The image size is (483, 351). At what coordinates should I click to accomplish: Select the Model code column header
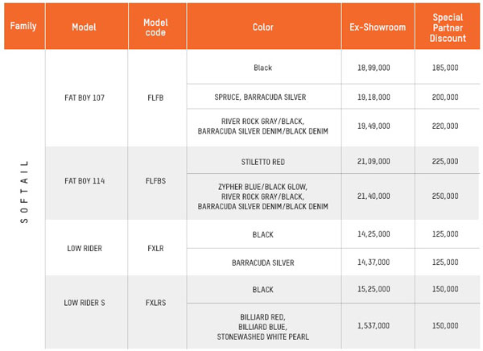point(155,27)
